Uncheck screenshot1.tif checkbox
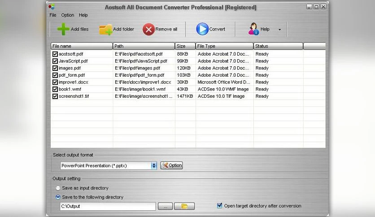375x217 pixels. tap(55, 96)
